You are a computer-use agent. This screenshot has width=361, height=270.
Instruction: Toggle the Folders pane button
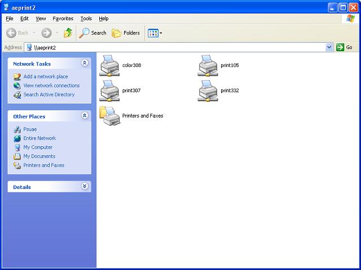point(126,33)
